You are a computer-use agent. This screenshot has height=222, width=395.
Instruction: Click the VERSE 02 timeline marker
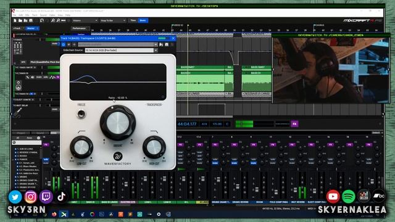177,25
